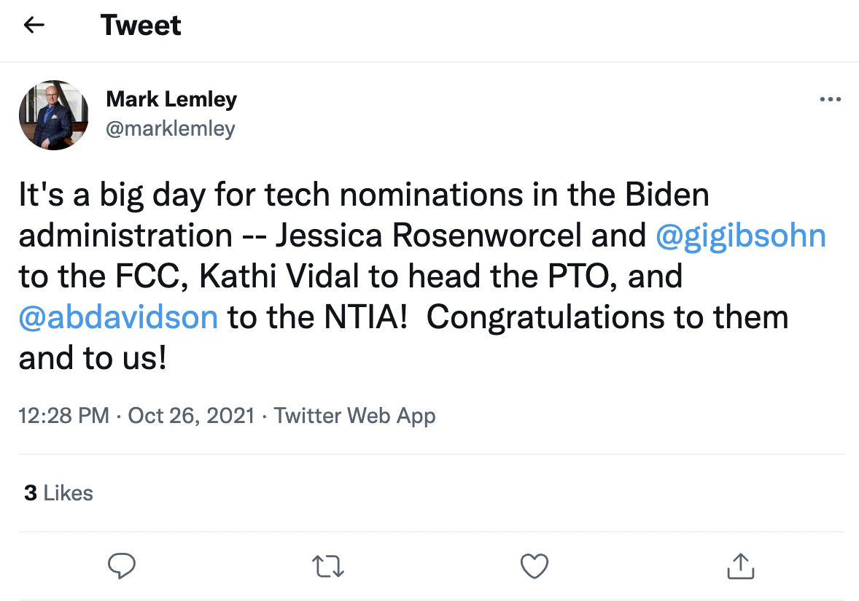Click the Mark Lemley display name
The height and width of the screenshot is (601, 859).
171,99
